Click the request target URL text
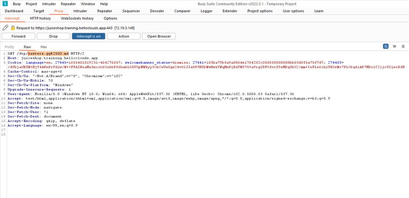Viewport: 409px width, 198px height. click(75, 28)
